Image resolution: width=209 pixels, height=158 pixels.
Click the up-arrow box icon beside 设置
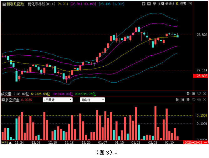(190, 4)
